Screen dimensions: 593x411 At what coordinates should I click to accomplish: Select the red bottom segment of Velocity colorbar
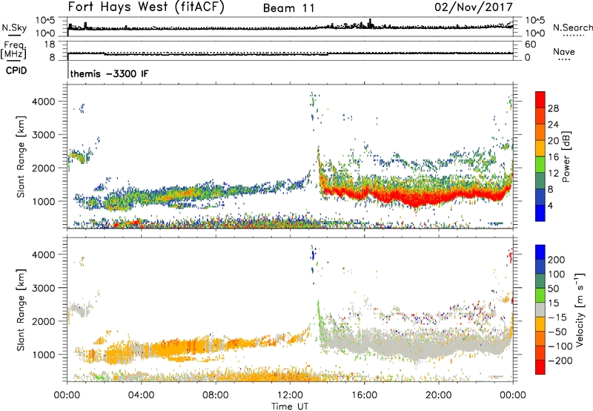[540, 367]
